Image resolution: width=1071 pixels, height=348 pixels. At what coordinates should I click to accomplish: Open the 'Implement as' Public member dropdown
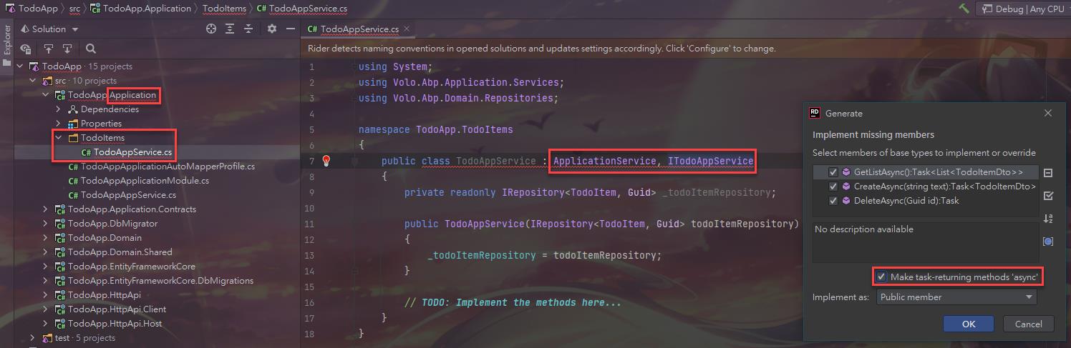tap(956, 297)
